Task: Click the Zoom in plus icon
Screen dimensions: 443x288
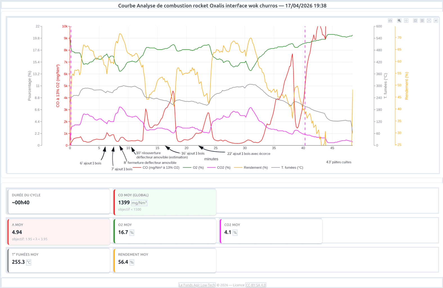Action: click(415, 21)
